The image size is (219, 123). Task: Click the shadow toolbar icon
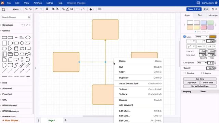click(72, 9)
